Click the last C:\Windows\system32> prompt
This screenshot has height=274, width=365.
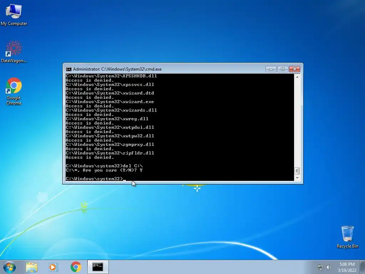pyautogui.click(x=94, y=179)
